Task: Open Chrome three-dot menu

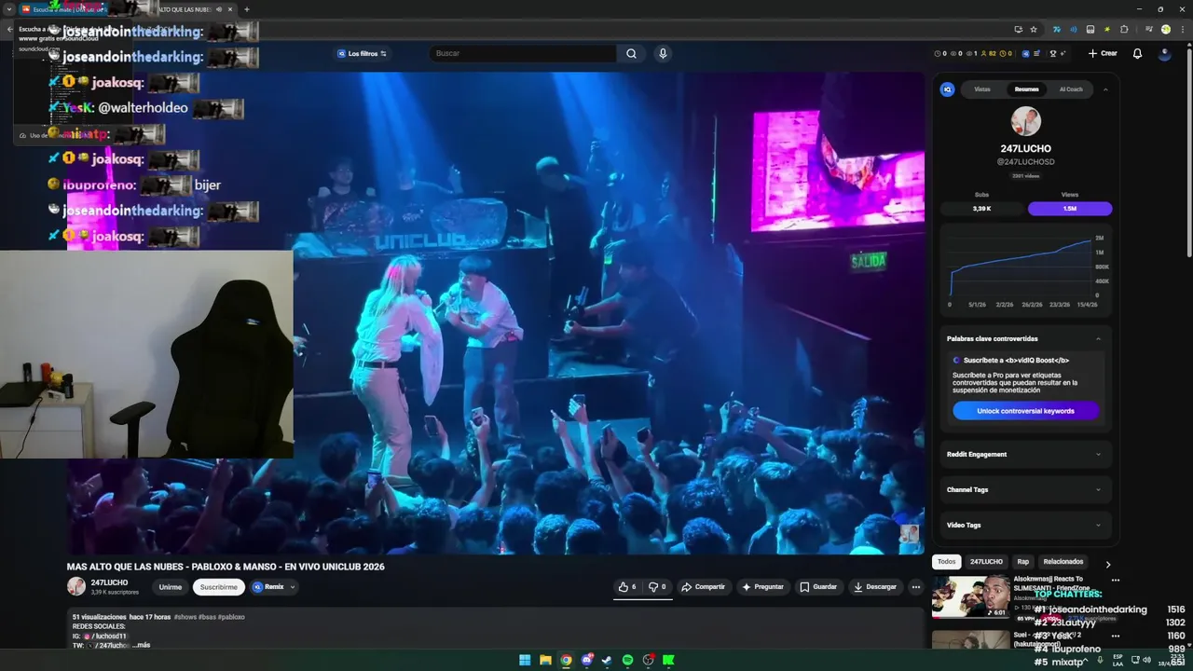Action: tap(1182, 30)
